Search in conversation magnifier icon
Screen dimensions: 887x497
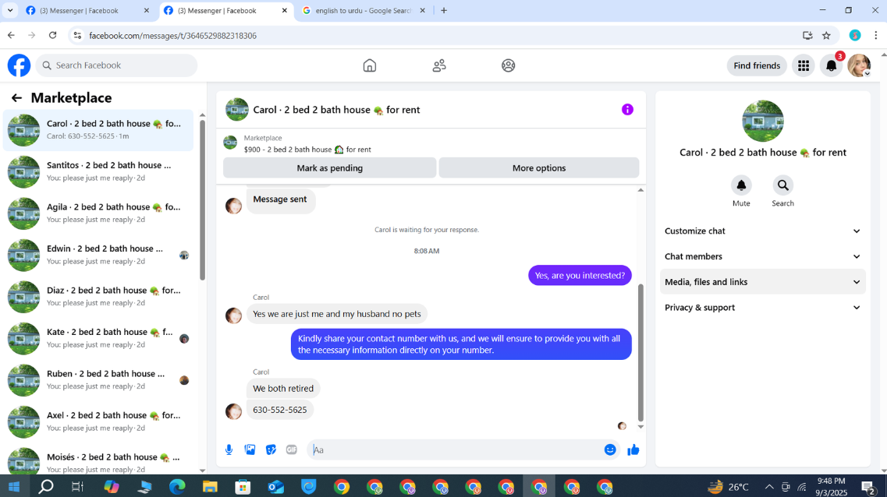tap(783, 185)
